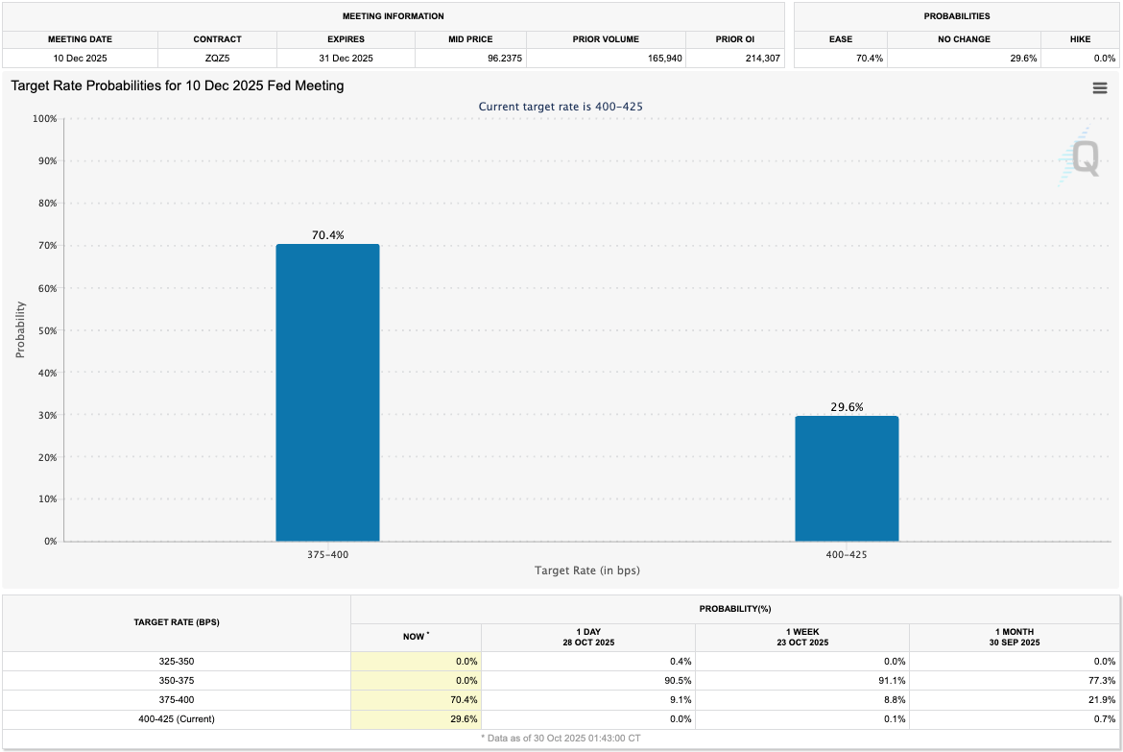The width and height of the screenshot is (1123, 752).
Task: Click the NOW column header
Action: point(416,637)
